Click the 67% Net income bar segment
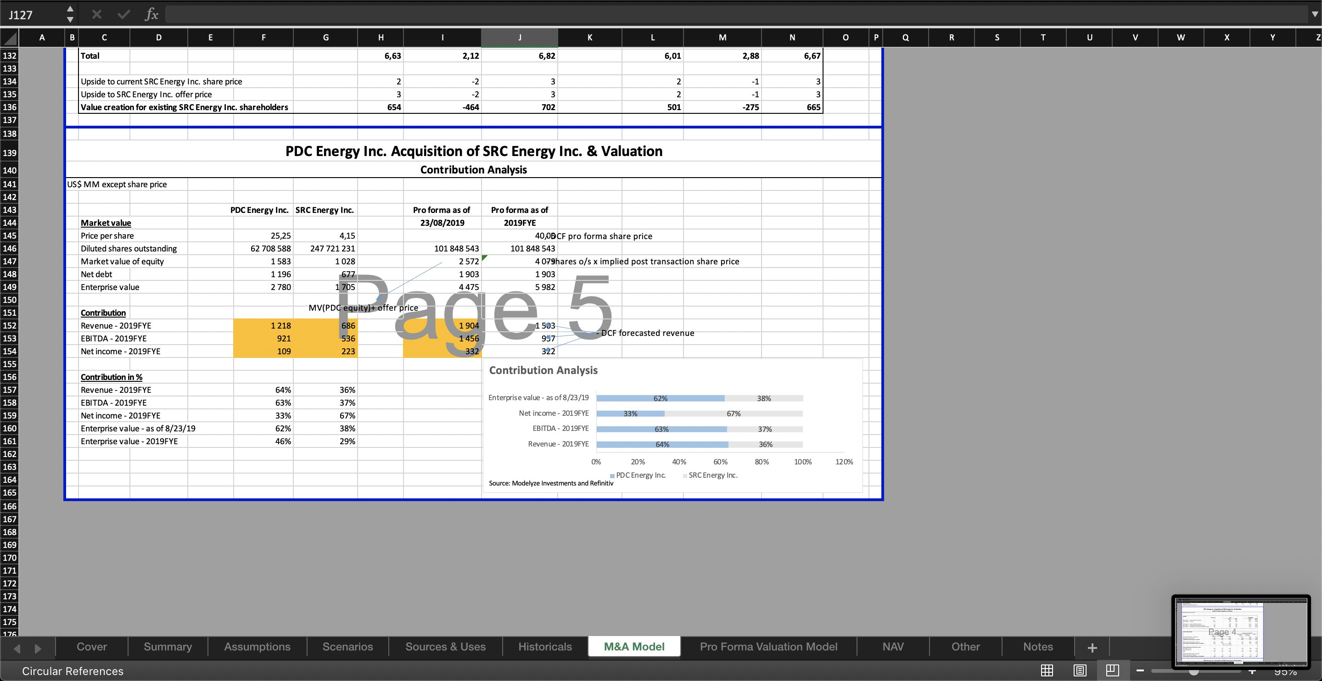The image size is (1322, 681). tap(734, 413)
